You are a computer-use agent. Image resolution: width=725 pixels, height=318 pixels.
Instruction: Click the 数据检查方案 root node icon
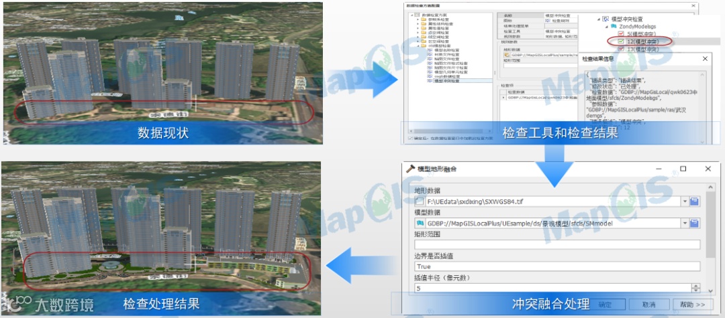point(418,15)
